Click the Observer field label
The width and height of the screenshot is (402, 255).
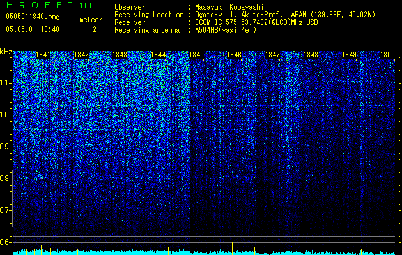click(x=130, y=7)
